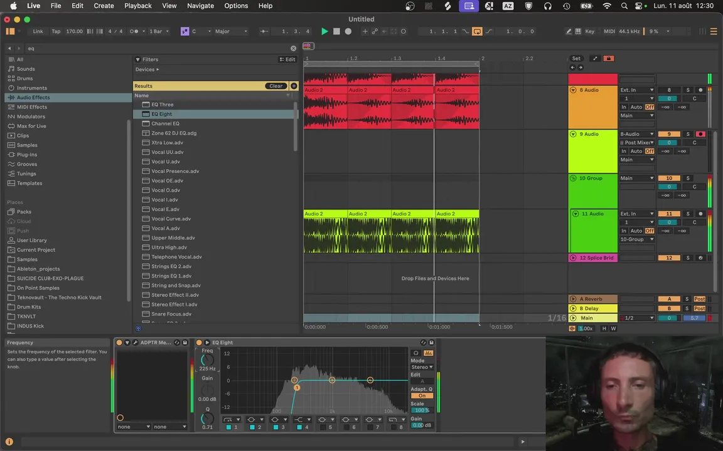Click the Edit filters button

pyautogui.click(x=287, y=60)
